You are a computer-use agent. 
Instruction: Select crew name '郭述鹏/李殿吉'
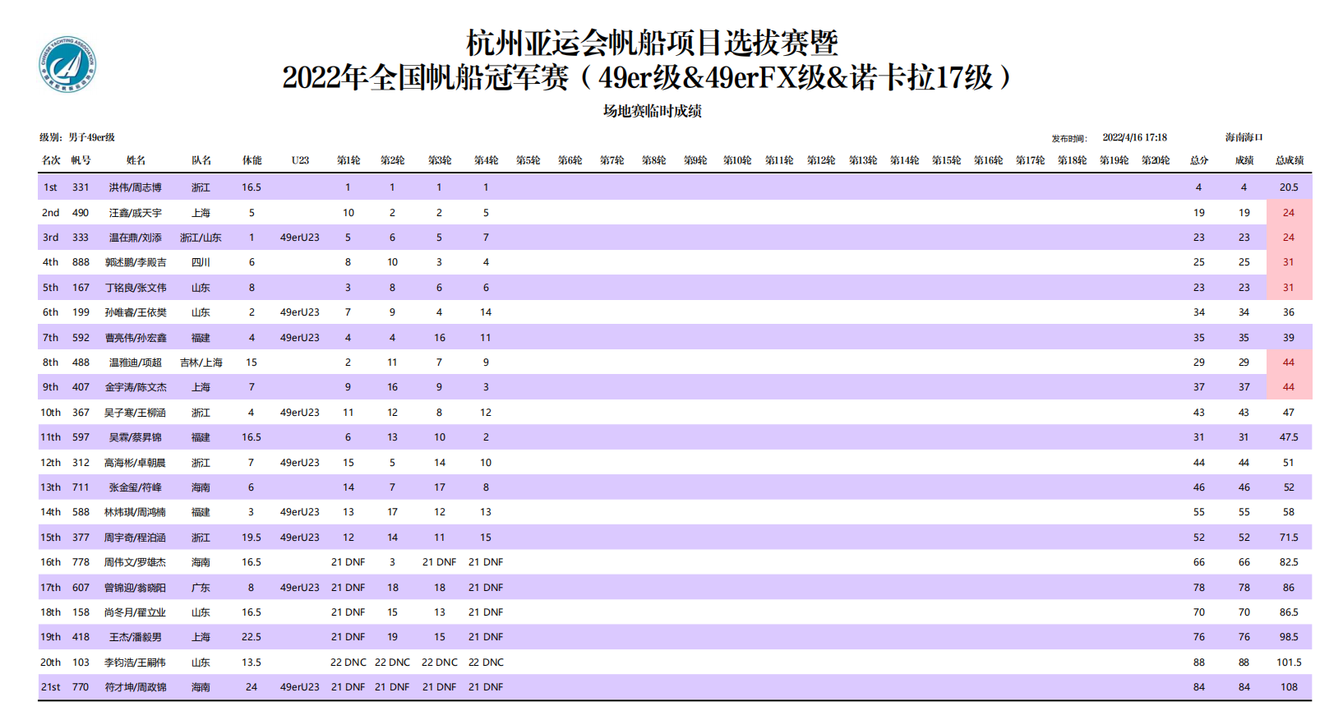(x=136, y=262)
